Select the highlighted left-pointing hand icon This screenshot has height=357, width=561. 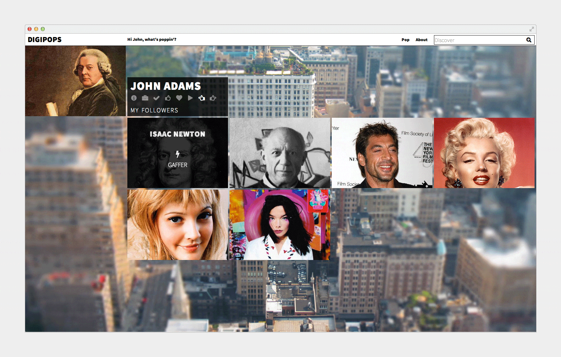point(202,98)
